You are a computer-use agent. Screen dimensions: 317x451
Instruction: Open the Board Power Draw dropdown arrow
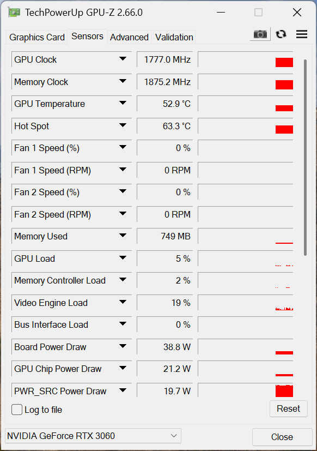pos(123,346)
